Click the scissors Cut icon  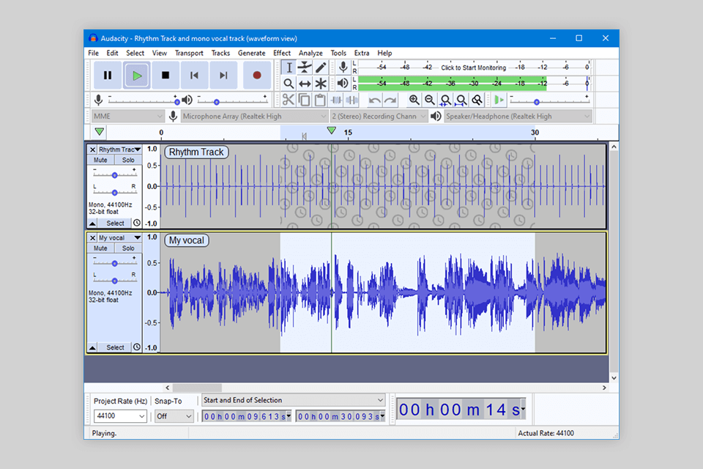289,100
